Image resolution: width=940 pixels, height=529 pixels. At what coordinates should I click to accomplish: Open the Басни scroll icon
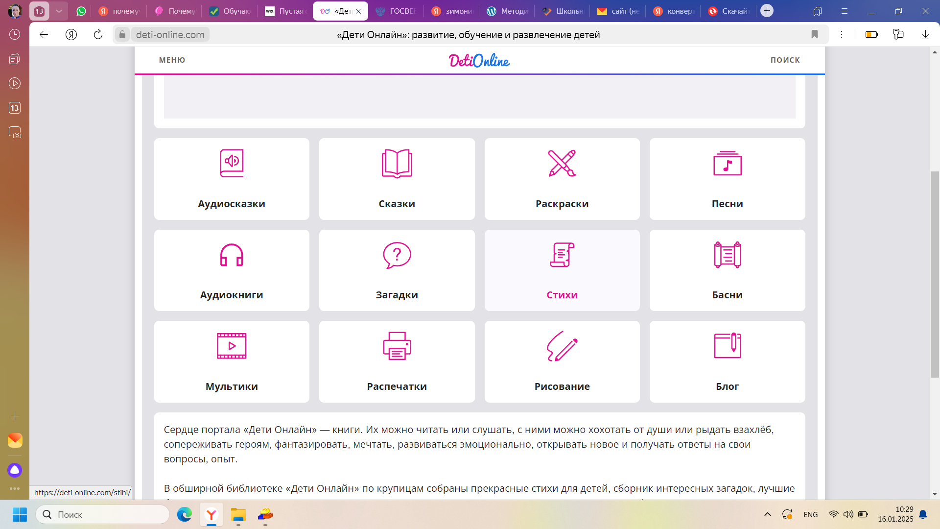[x=727, y=255]
